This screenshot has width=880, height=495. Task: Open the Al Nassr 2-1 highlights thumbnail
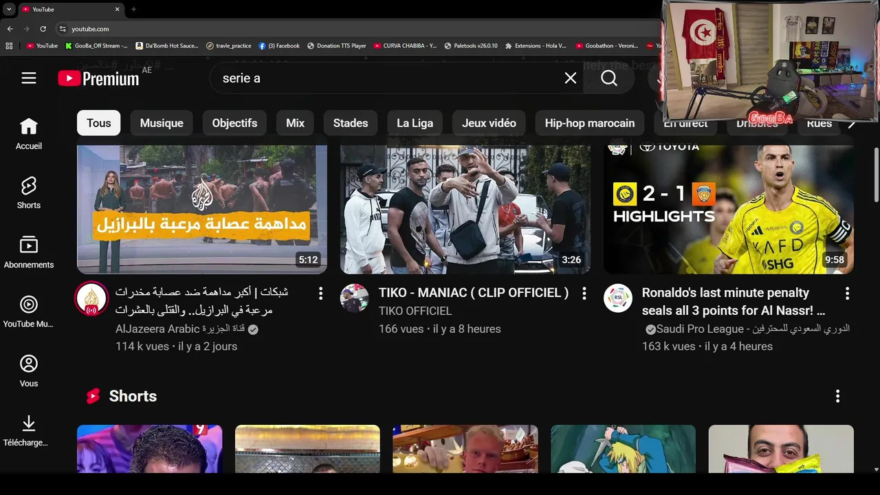[729, 209]
